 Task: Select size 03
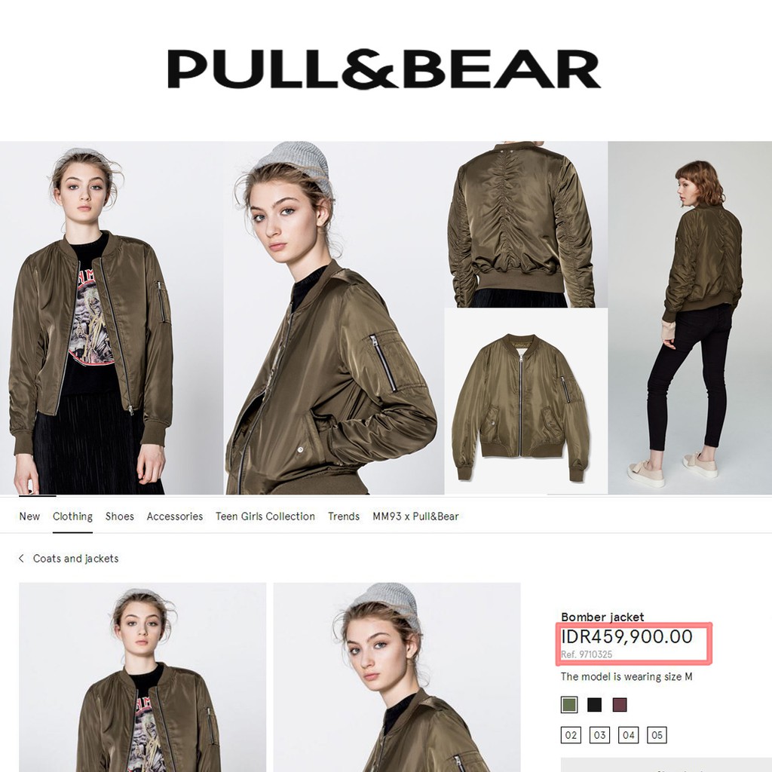599,735
